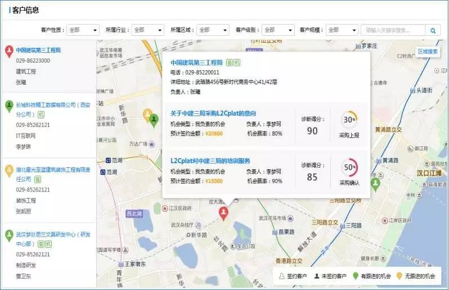Click the green map marker near 黄浦路
This screenshot has width=449, height=290.
375,184
